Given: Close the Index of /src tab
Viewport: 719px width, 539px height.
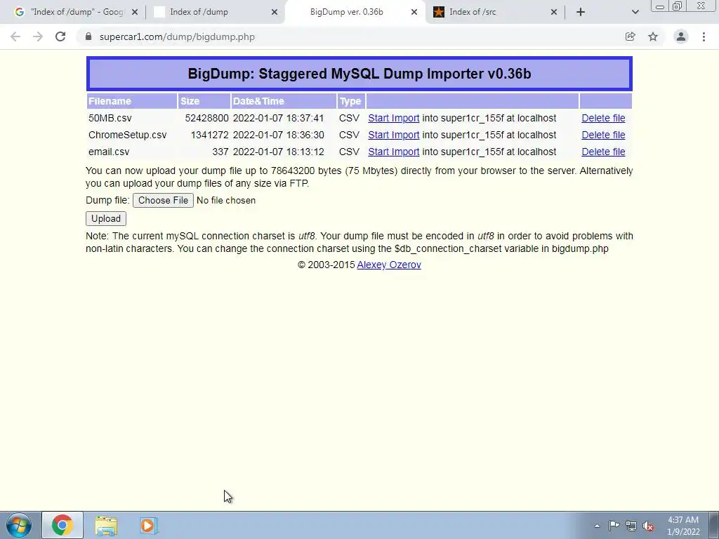Looking at the screenshot, I should tap(554, 12).
